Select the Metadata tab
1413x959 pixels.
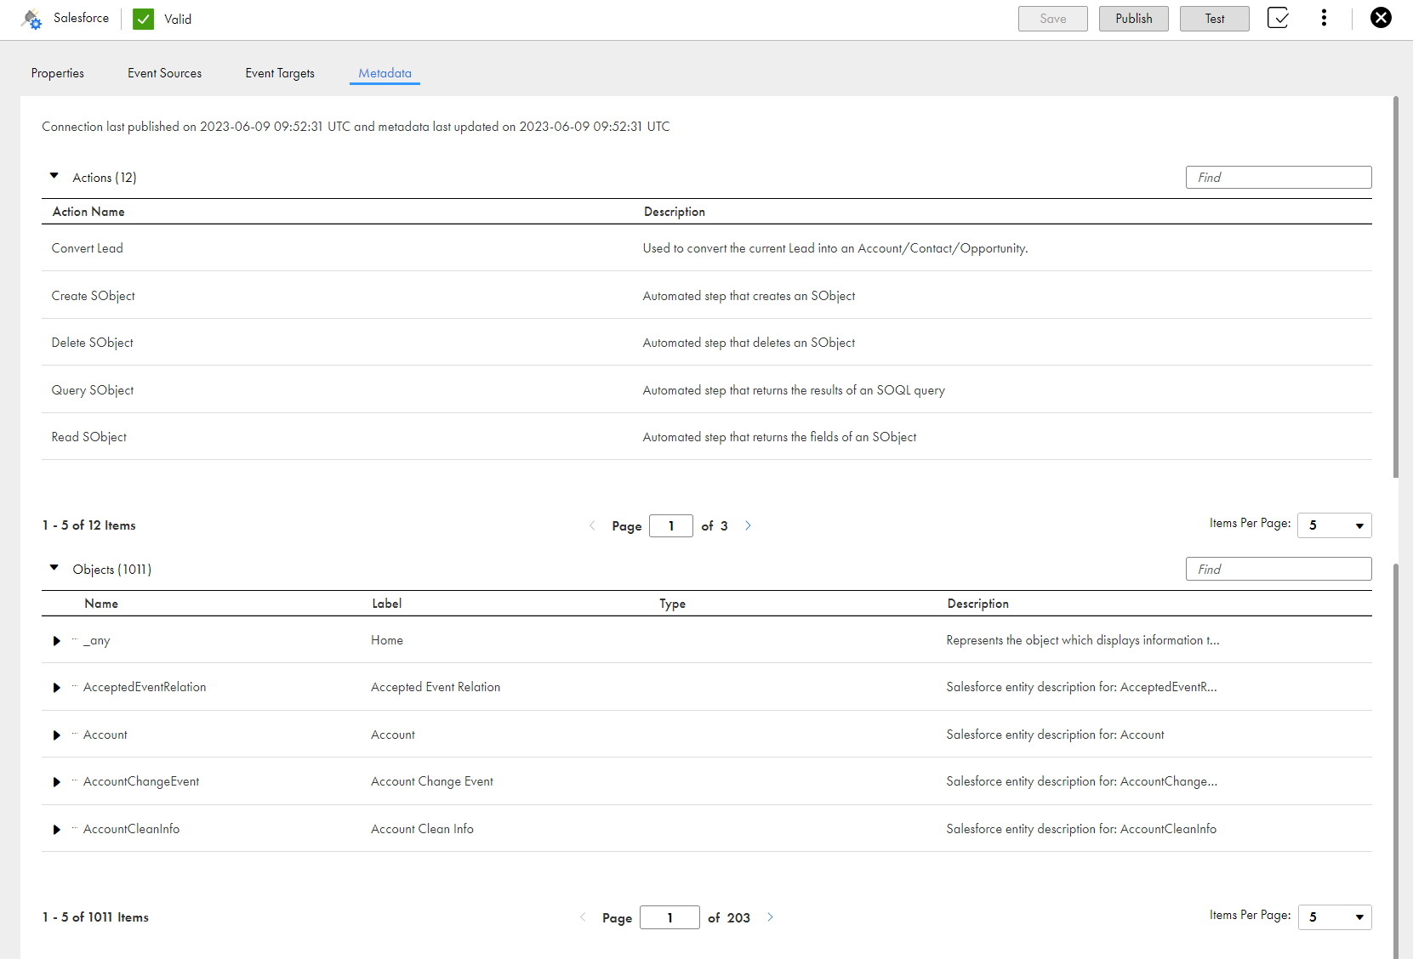(x=385, y=73)
